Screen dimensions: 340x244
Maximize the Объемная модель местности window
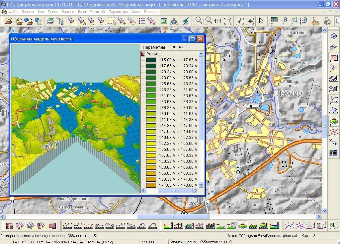192,39
